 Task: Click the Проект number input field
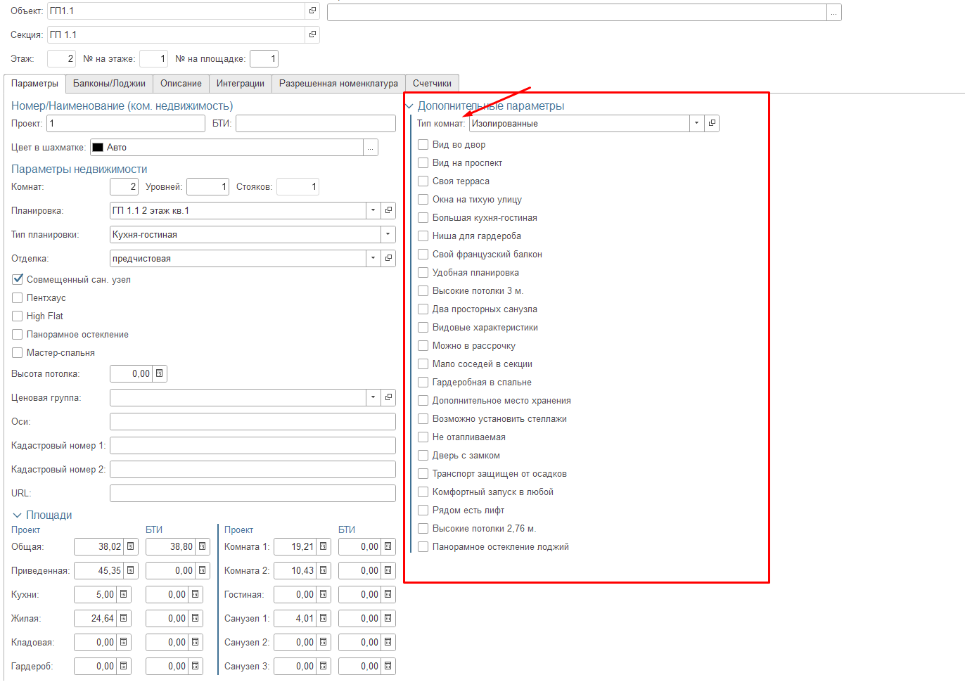[126, 123]
